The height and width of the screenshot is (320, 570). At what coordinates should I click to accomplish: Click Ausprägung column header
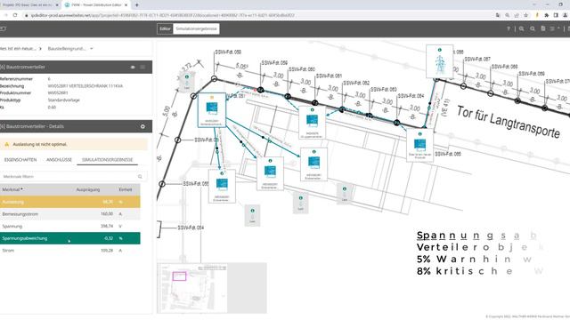87,189
